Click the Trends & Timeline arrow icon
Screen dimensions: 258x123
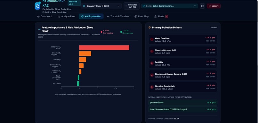click(108, 16)
